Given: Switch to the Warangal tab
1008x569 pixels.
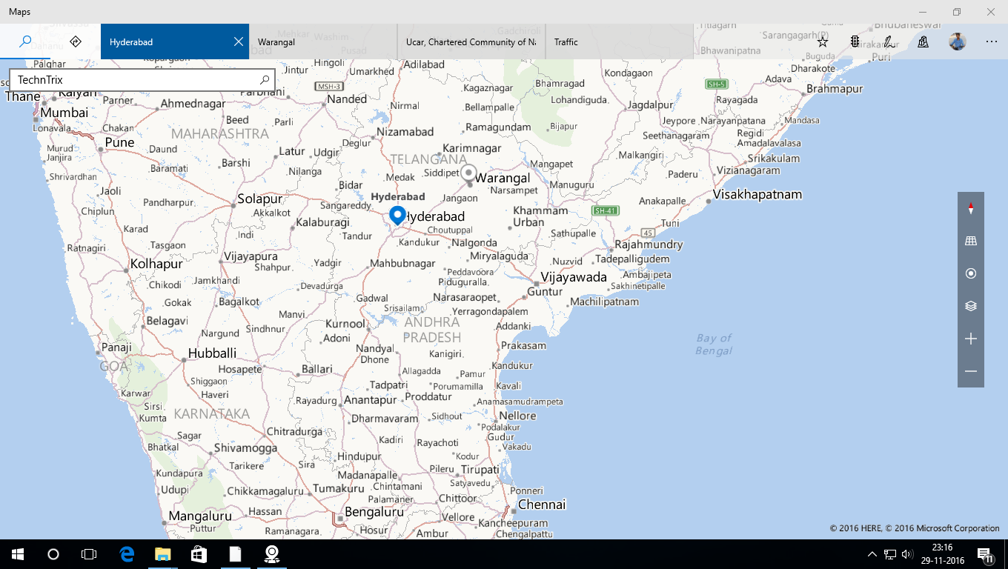Looking at the screenshot, I should (x=323, y=41).
